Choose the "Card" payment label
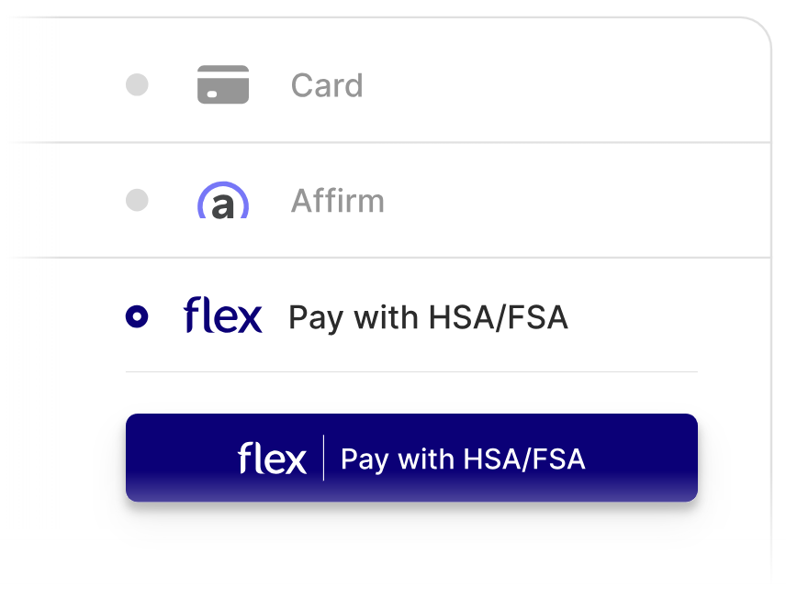 coord(327,86)
